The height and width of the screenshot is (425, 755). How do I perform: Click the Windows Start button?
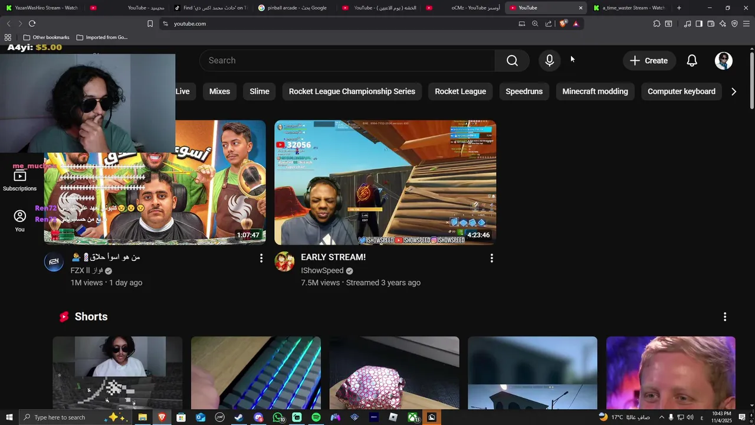pos(9,417)
